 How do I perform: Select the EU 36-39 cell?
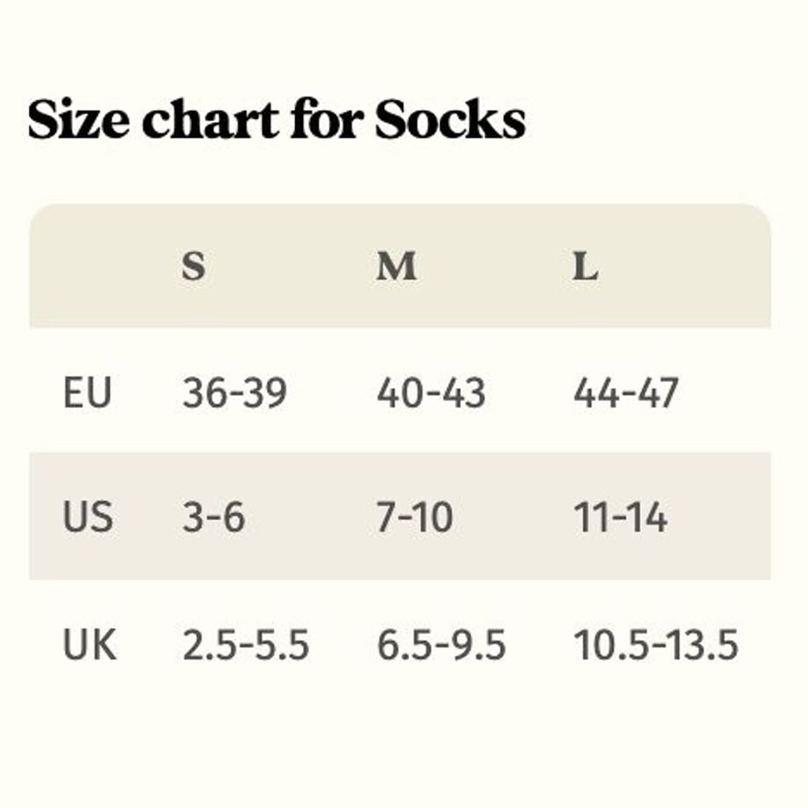234,393
